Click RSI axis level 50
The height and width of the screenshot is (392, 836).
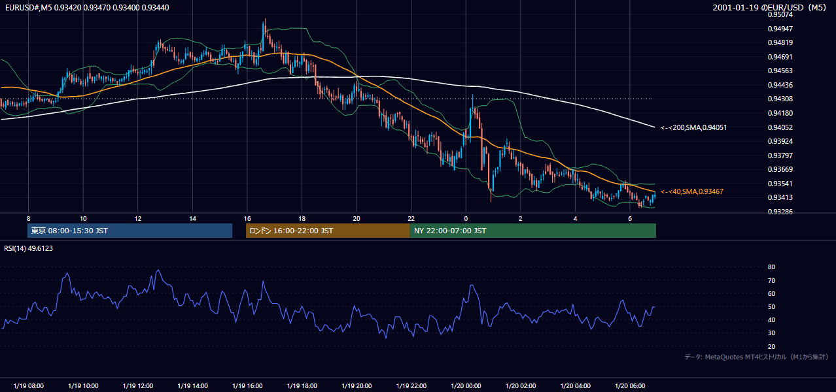(772, 306)
